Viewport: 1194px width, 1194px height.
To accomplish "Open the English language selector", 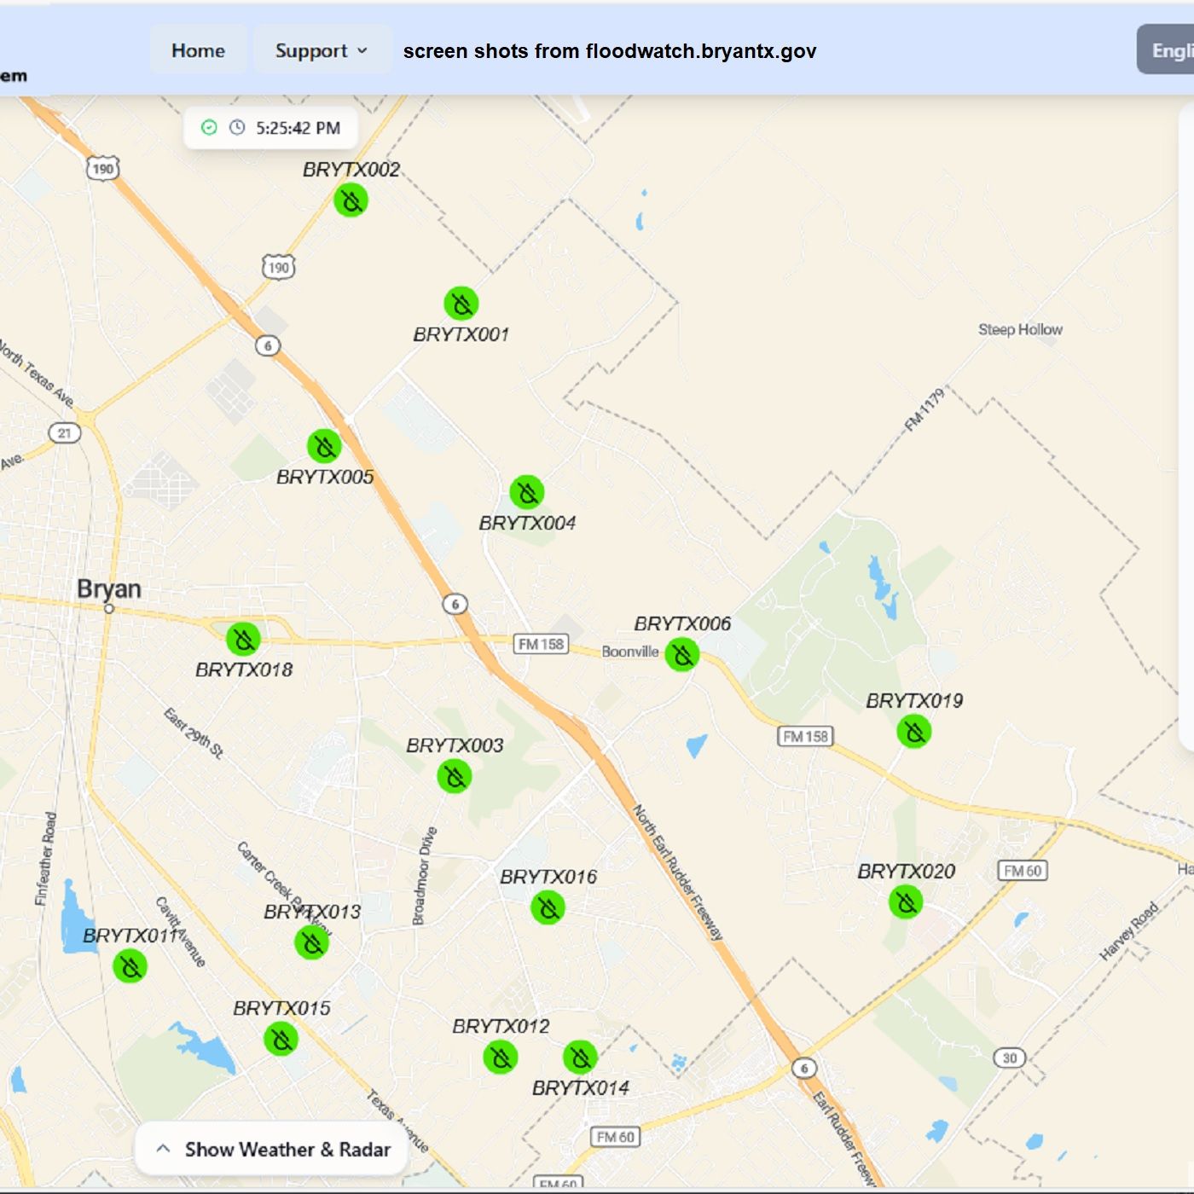I will 1168,51.
